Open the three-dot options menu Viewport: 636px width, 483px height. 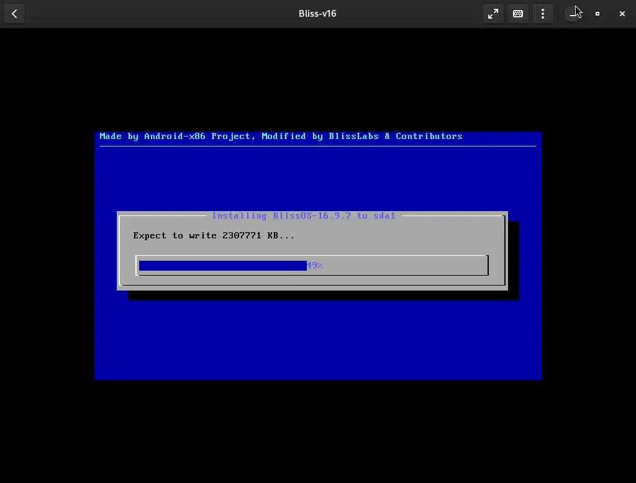543,14
